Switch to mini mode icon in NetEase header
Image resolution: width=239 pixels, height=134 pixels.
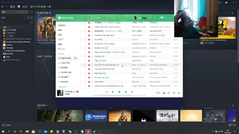166,18
